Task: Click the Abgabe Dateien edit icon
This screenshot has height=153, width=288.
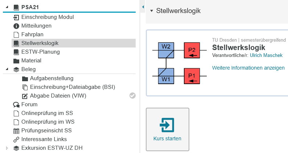Action: 25,96
